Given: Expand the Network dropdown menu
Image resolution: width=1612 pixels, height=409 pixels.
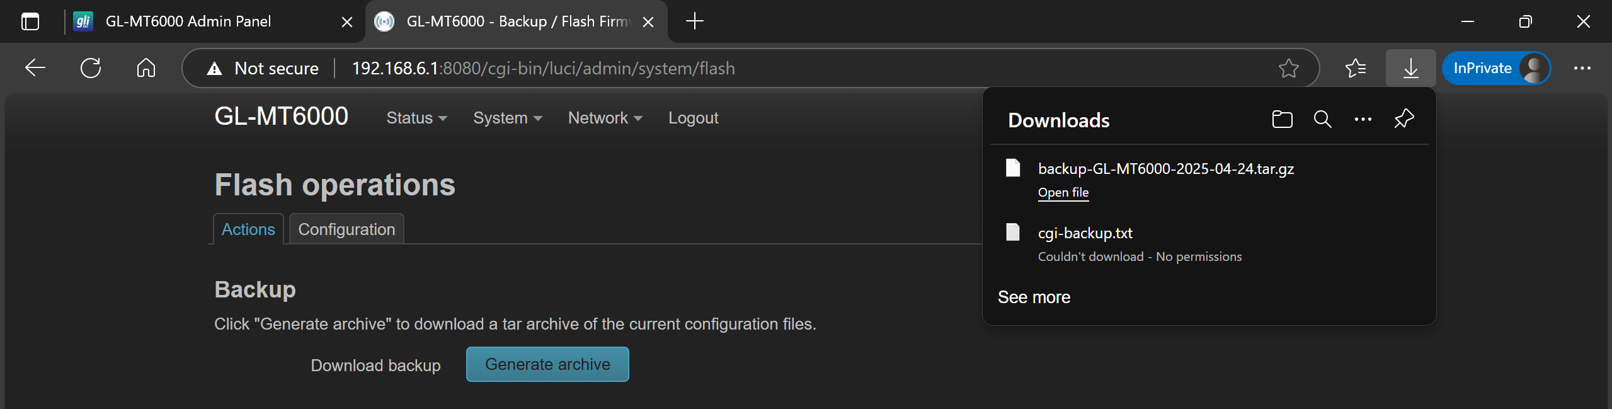Looking at the screenshot, I should click(x=605, y=118).
